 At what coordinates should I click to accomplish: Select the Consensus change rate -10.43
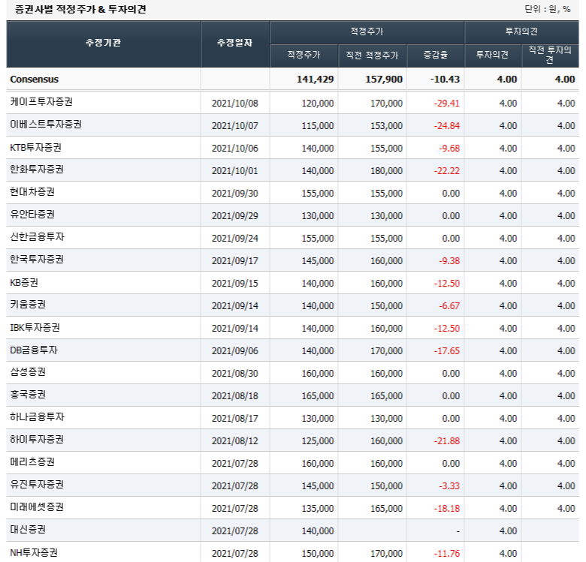(445, 80)
